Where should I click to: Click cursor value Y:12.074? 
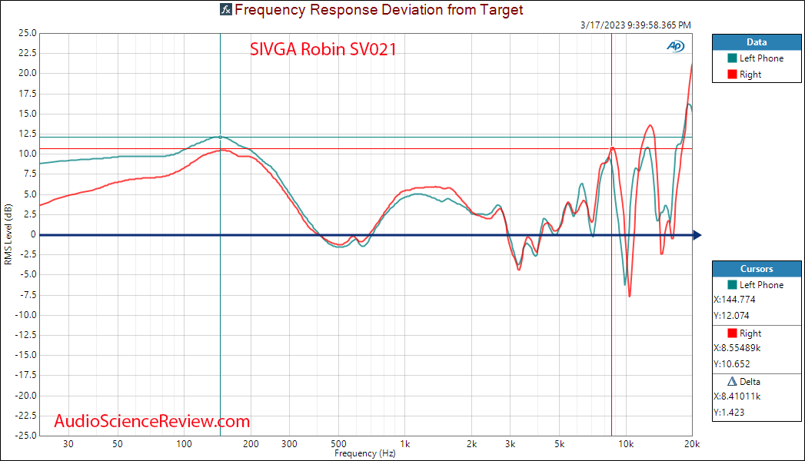(x=731, y=315)
